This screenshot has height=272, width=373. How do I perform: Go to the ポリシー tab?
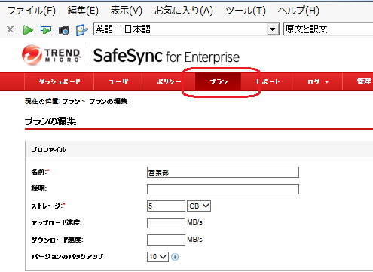coord(169,82)
